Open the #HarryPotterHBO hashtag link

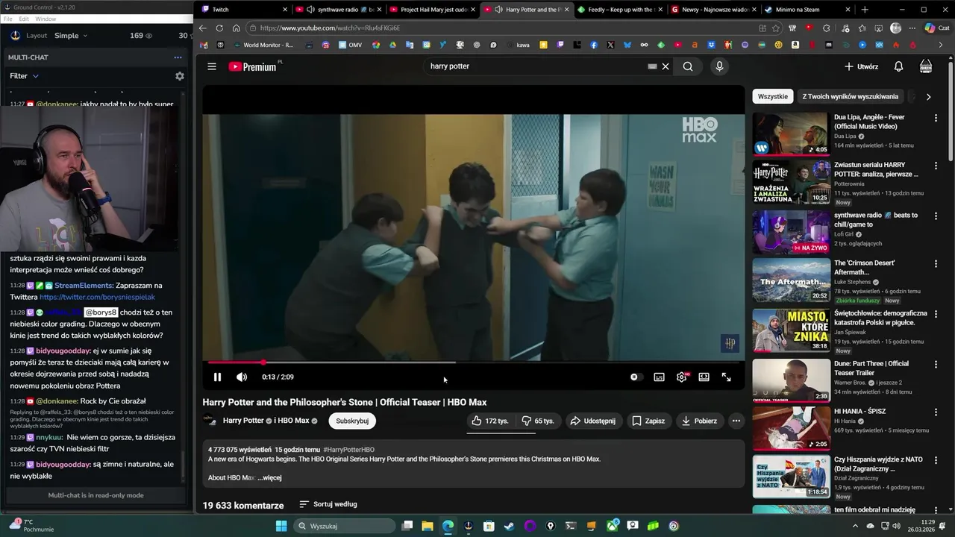tap(349, 450)
